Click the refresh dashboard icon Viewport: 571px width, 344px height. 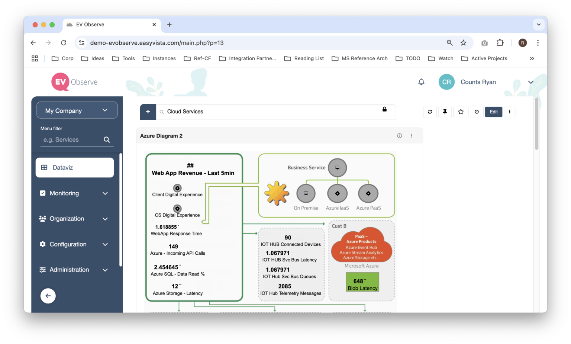click(x=430, y=112)
